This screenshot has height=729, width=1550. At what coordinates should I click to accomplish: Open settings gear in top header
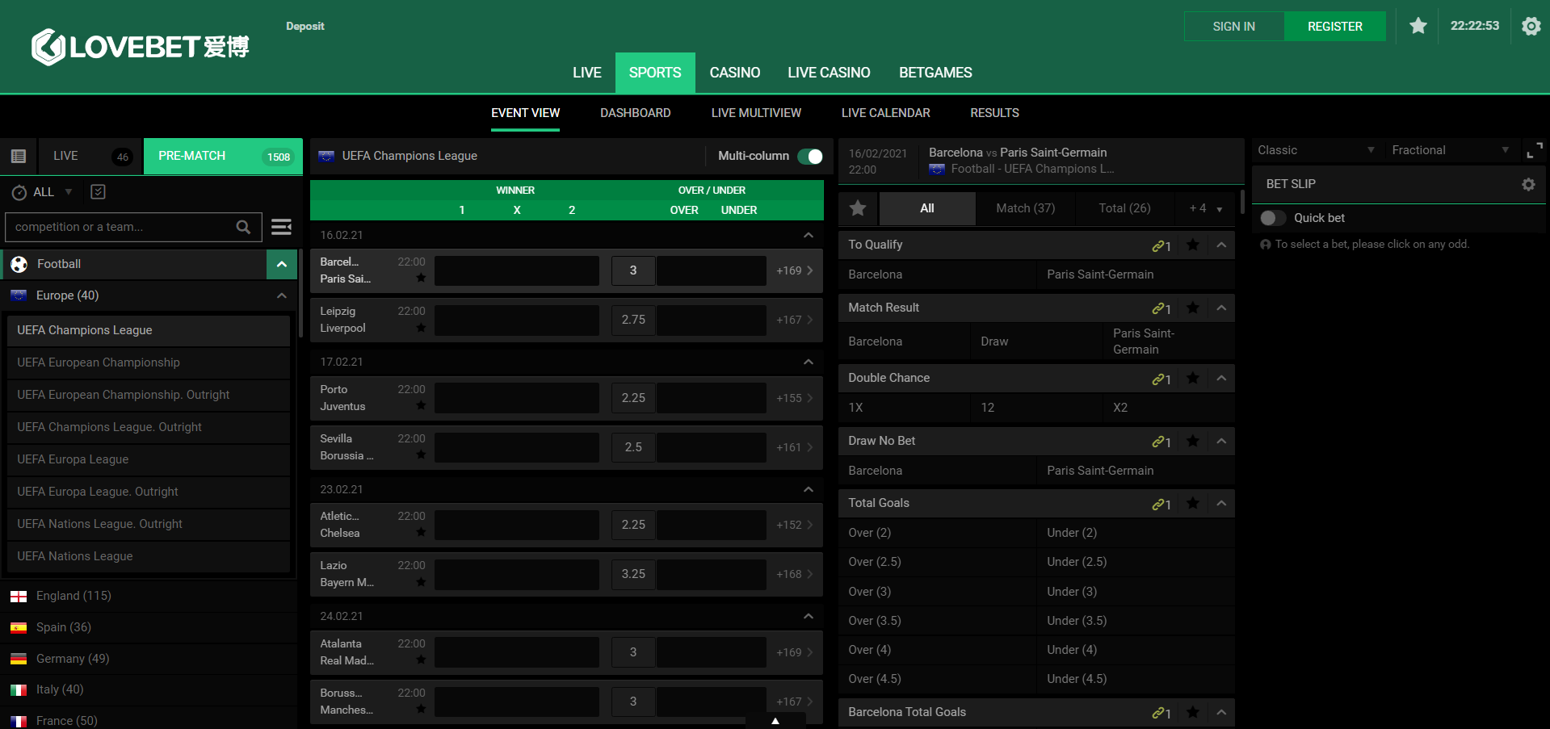pos(1531,26)
